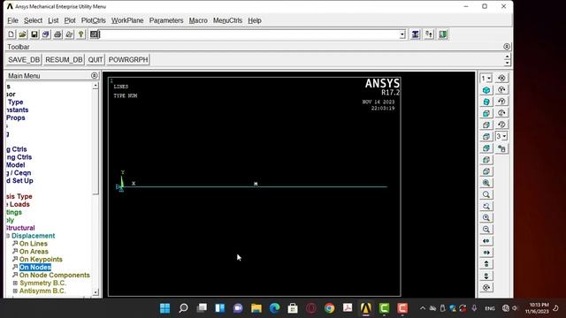The width and height of the screenshot is (566, 318).
Task: Switch to the Front View cube icon
Action: pyautogui.click(x=486, y=113)
